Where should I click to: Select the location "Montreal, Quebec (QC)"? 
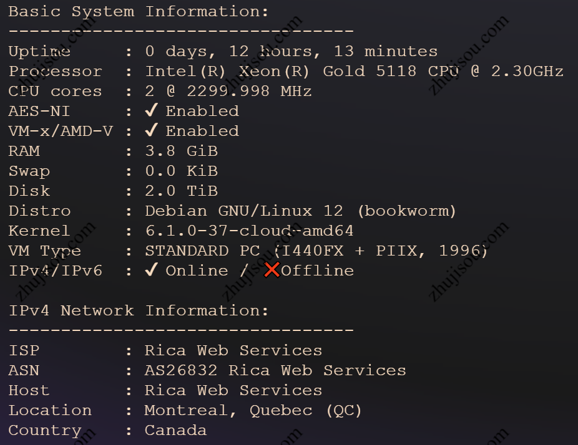coord(253,410)
